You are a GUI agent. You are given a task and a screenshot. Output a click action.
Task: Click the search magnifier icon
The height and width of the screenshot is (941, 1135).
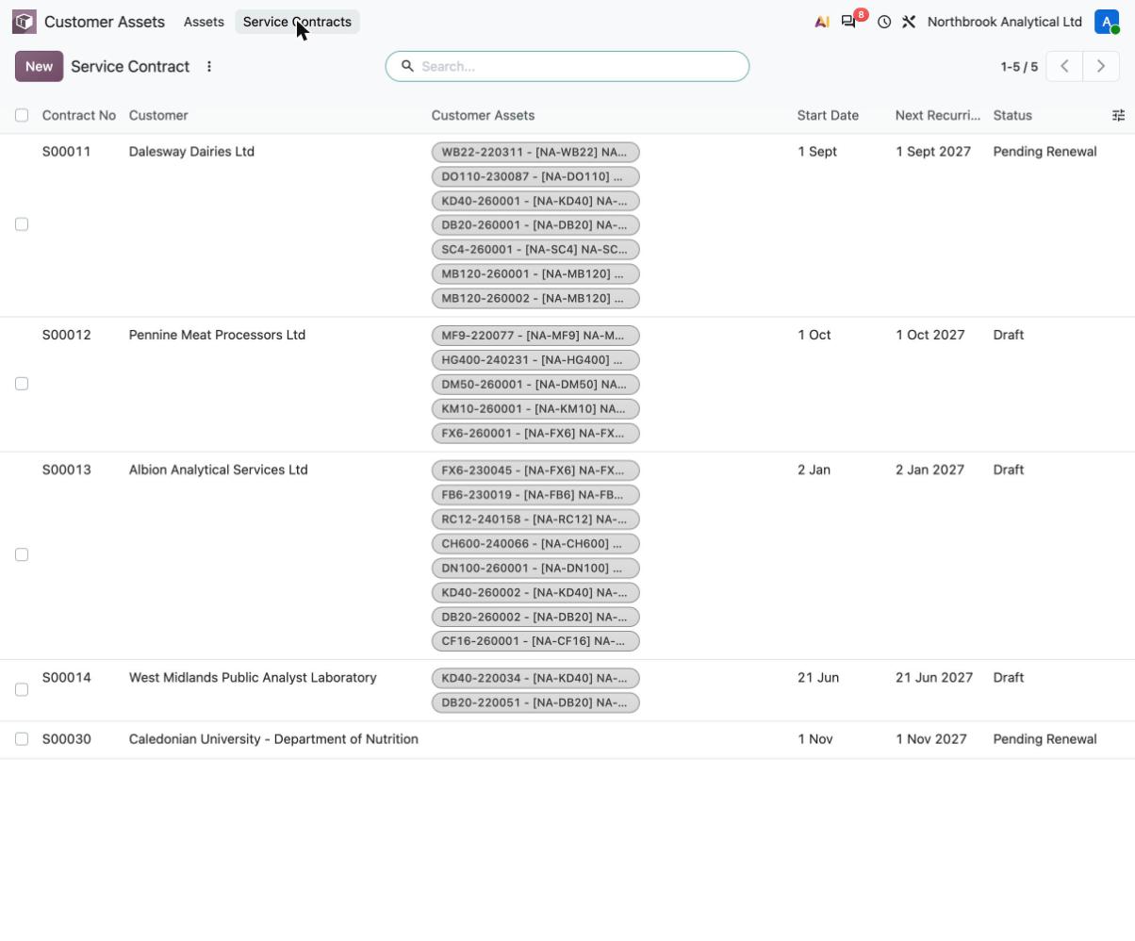[x=407, y=66]
